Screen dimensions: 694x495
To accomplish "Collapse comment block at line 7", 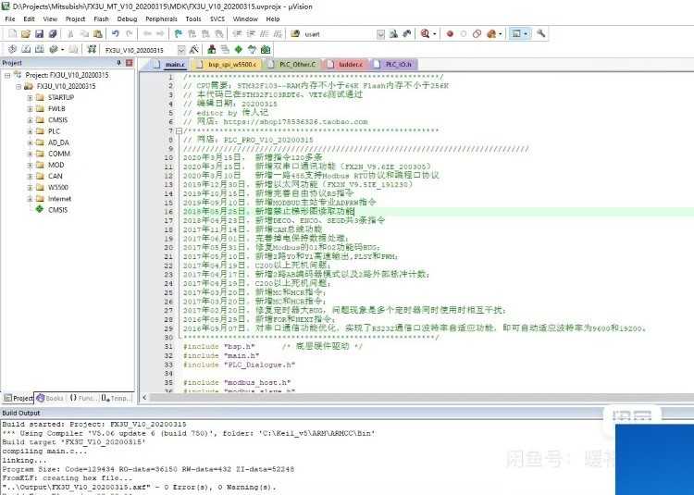I will (179, 131).
